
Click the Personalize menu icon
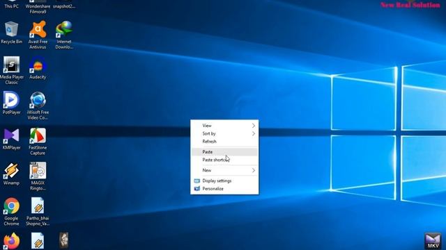tap(197, 188)
